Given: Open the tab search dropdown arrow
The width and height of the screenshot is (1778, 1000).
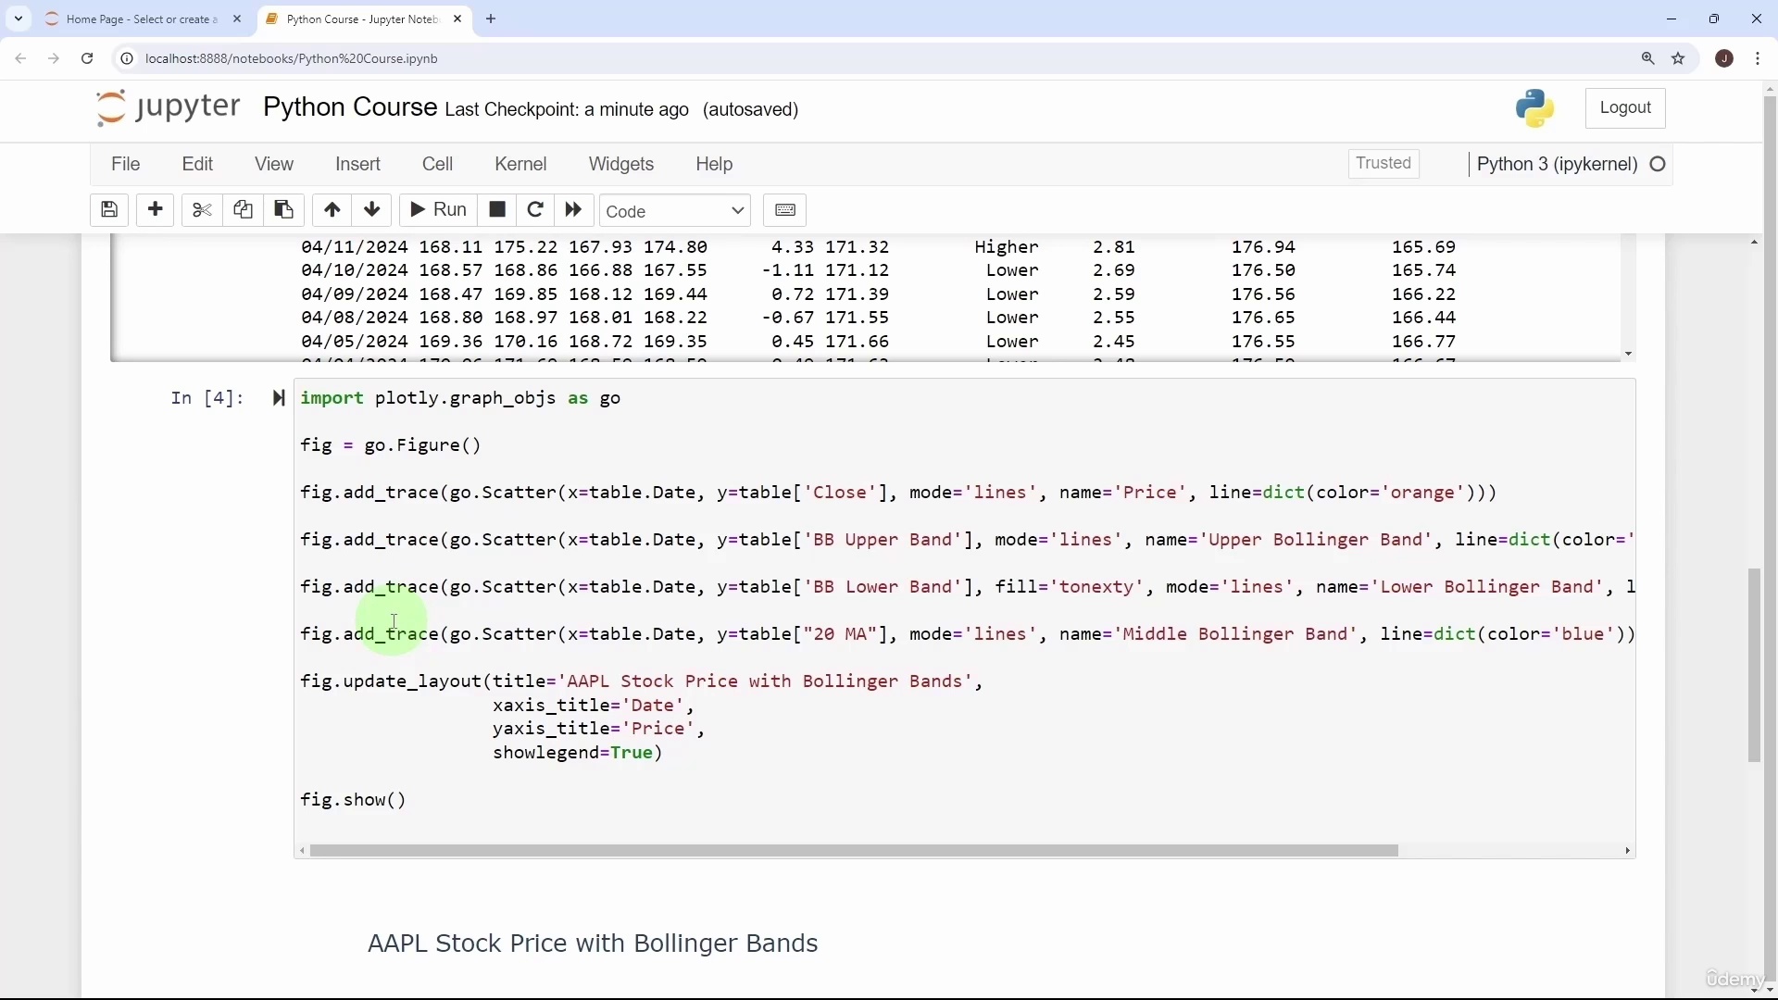Looking at the screenshot, I should click(x=19, y=19).
